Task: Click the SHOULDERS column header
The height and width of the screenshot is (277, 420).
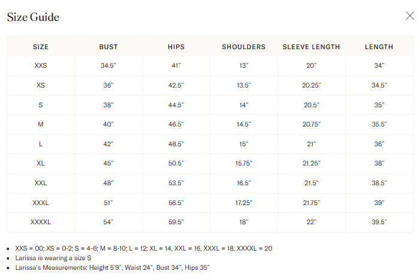Action: tap(243, 47)
